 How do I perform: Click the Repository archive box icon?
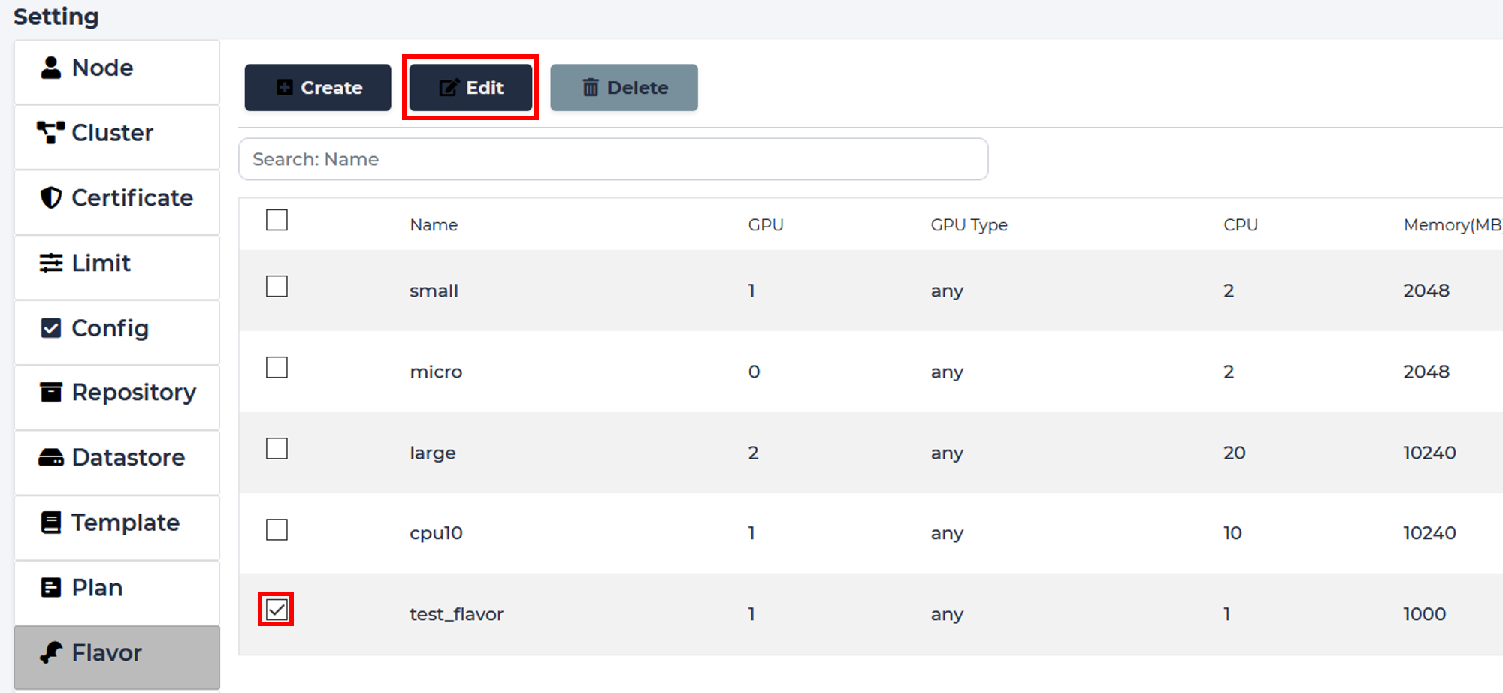point(50,392)
